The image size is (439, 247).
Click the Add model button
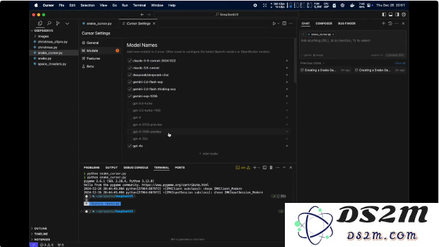(208, 154)
